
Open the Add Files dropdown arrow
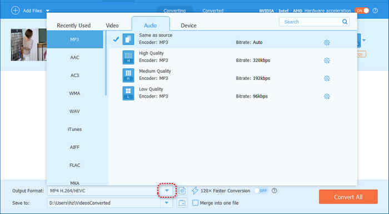pos(47,11)
